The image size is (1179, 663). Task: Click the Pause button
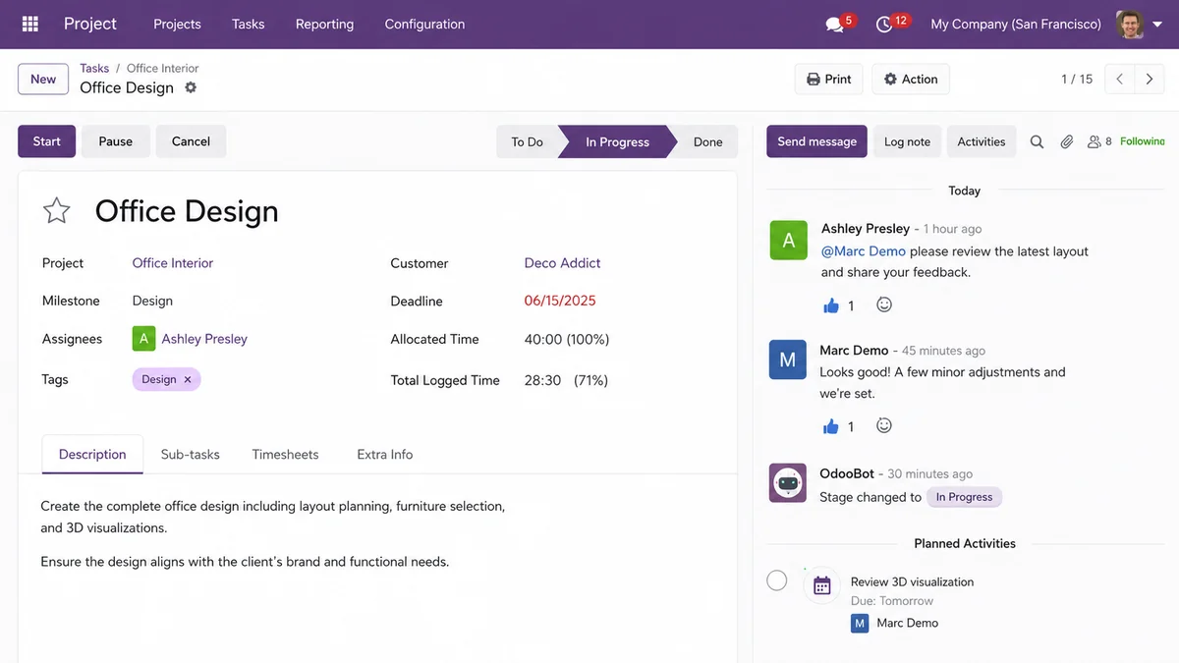(x=115, y=141)
